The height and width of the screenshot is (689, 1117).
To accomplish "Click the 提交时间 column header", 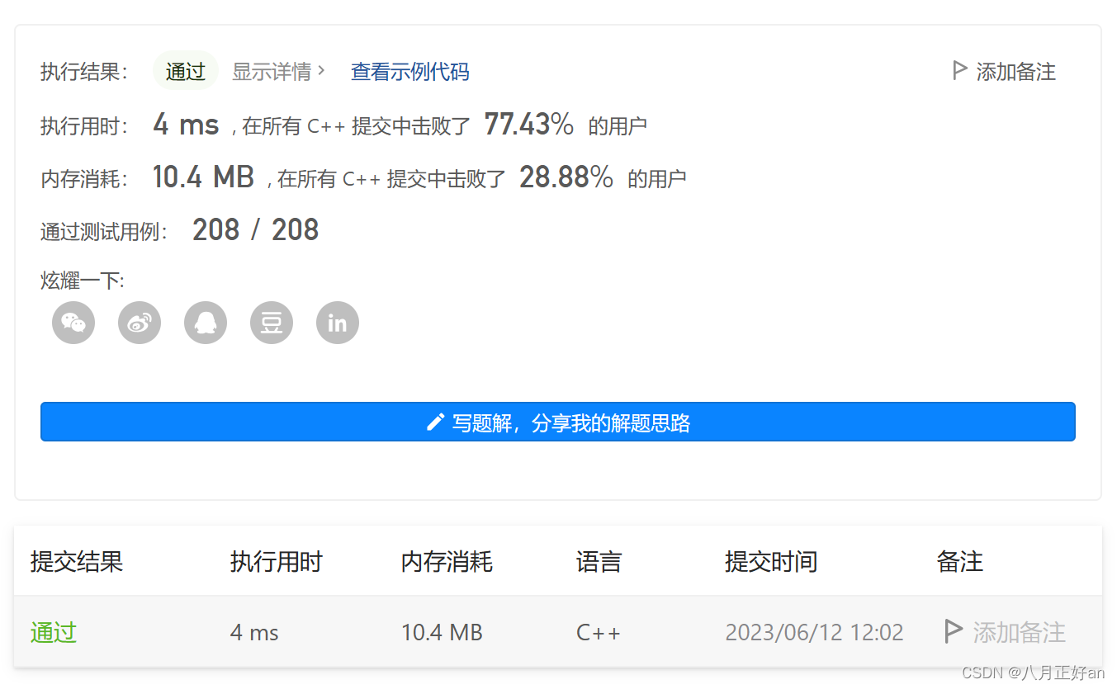I will point(771,562).
